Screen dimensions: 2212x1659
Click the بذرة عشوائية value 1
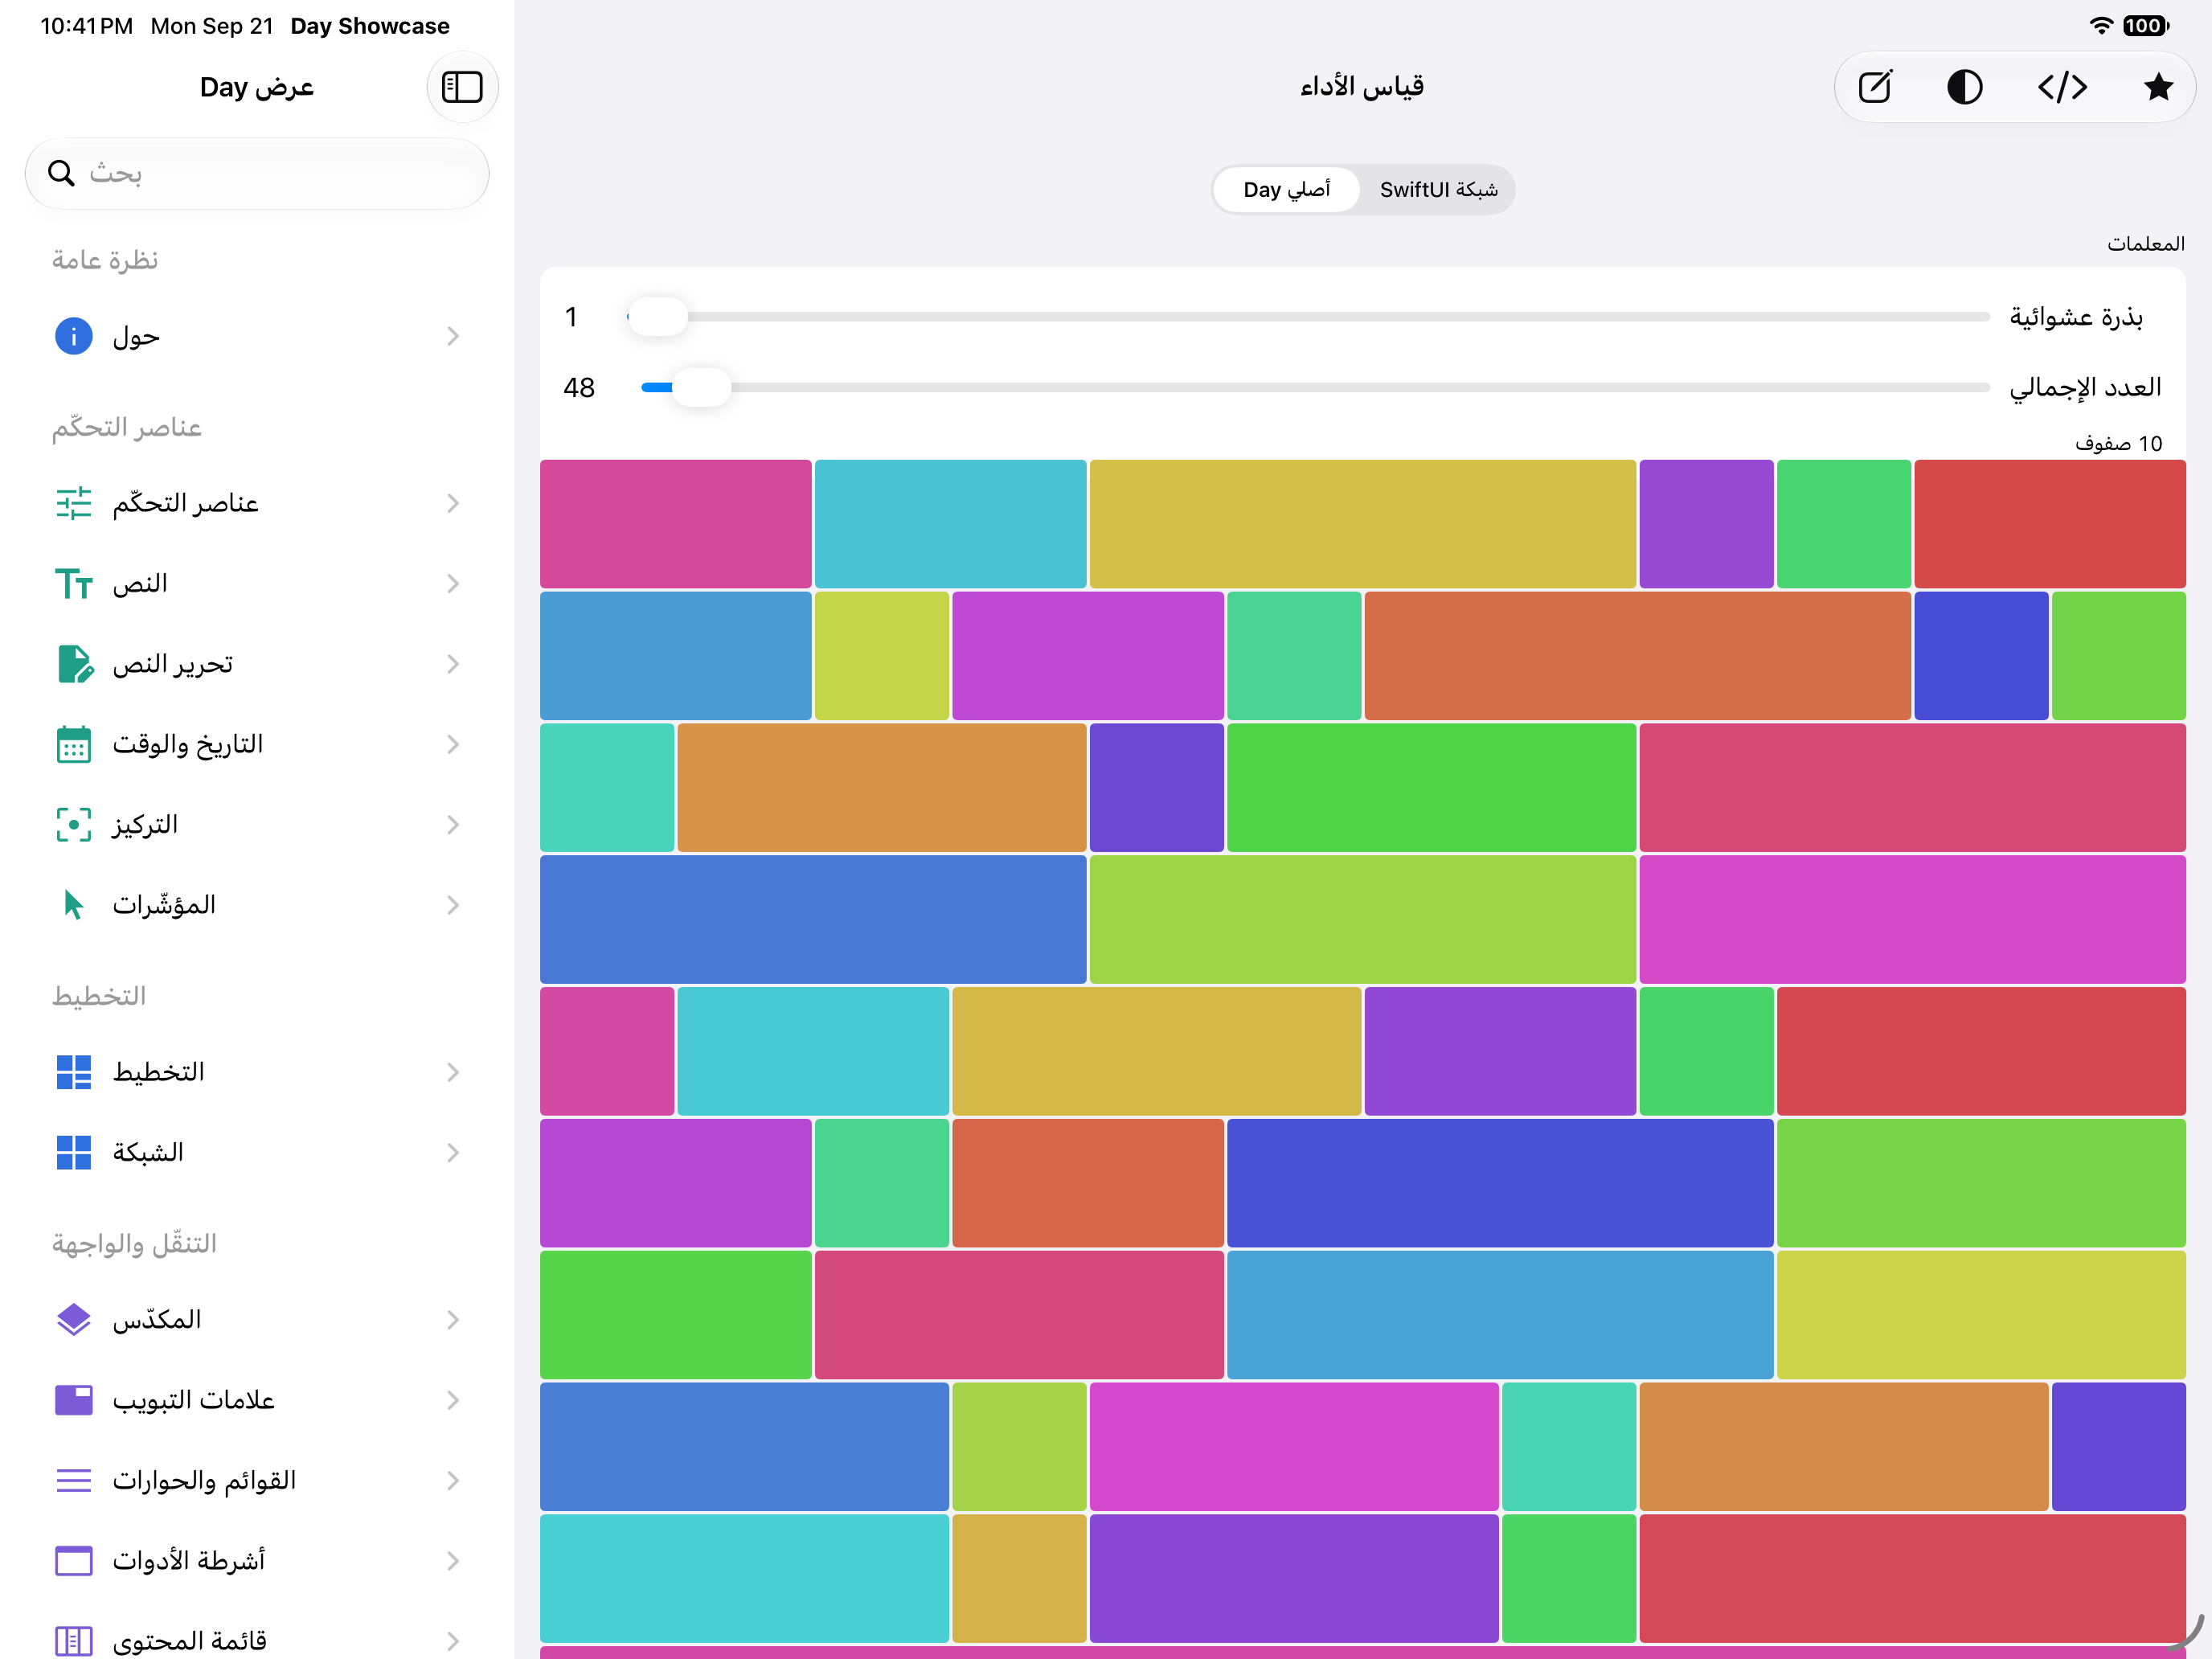(x=571, y=317)
